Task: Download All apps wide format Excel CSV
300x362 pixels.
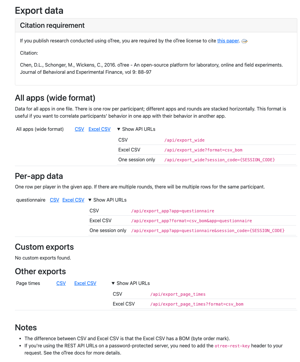Action: (99, 129)
